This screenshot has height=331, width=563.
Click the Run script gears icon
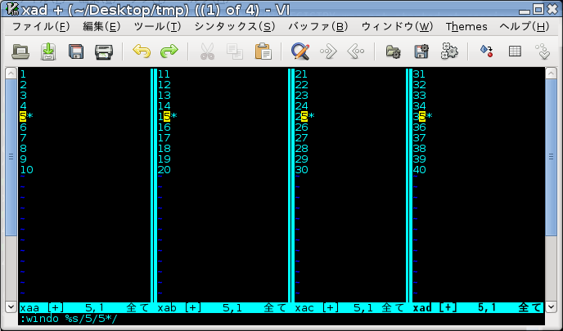pos(449,51)
